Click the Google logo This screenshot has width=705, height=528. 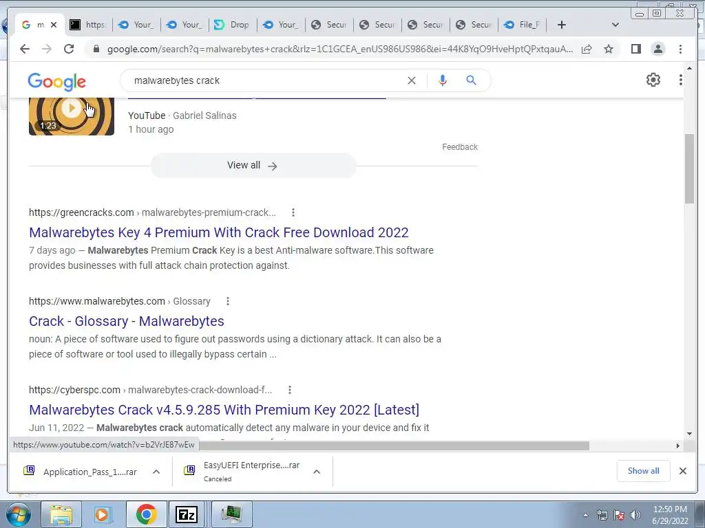point(56,81)
